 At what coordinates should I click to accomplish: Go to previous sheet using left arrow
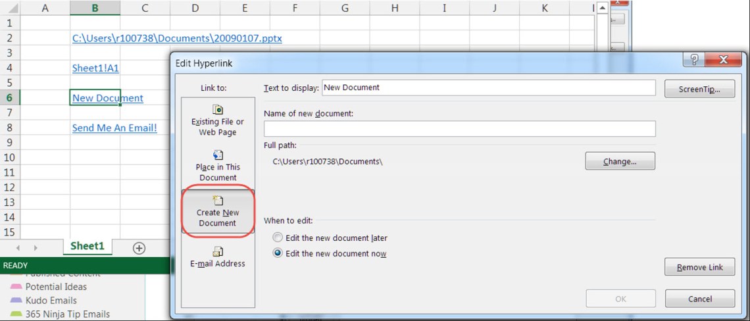(18, 248)
